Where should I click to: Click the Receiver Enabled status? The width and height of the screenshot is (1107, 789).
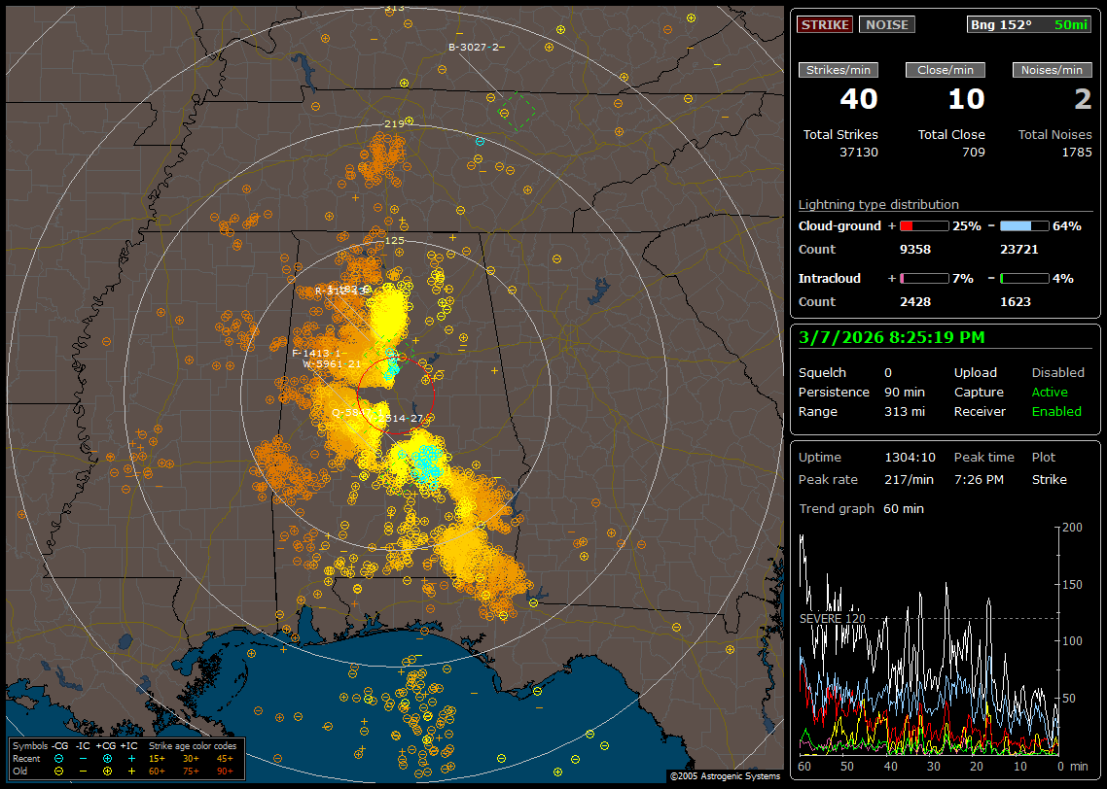[x=1056, y=411]
